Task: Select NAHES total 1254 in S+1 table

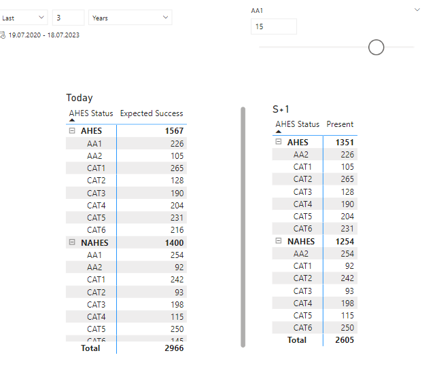Action: 345,242
